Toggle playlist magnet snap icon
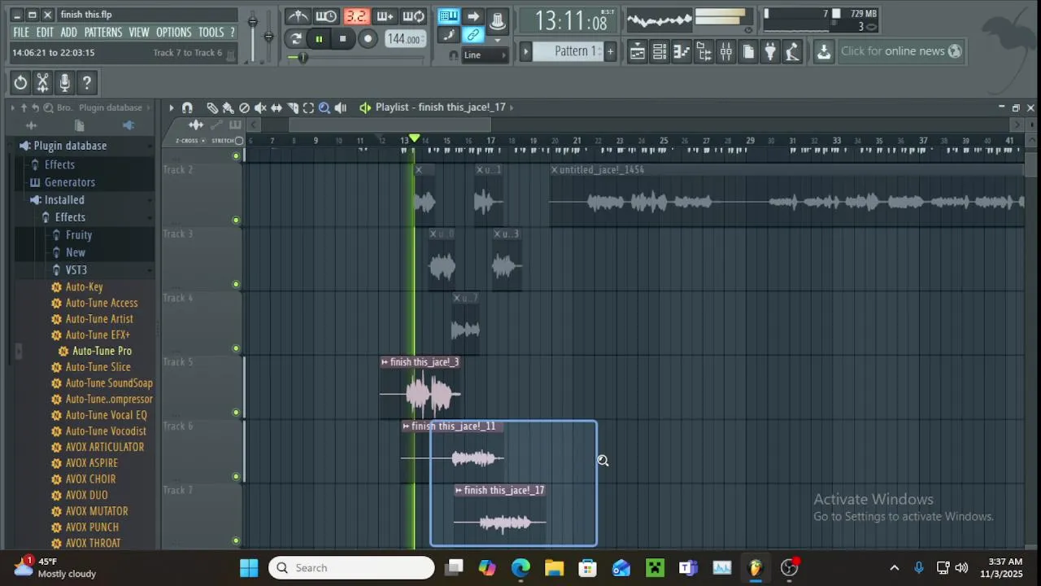1041x586 pixels. [187, 107]
